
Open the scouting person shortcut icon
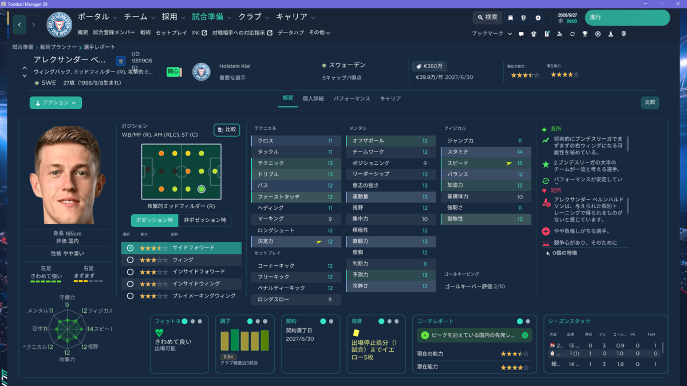coord(560,34)
